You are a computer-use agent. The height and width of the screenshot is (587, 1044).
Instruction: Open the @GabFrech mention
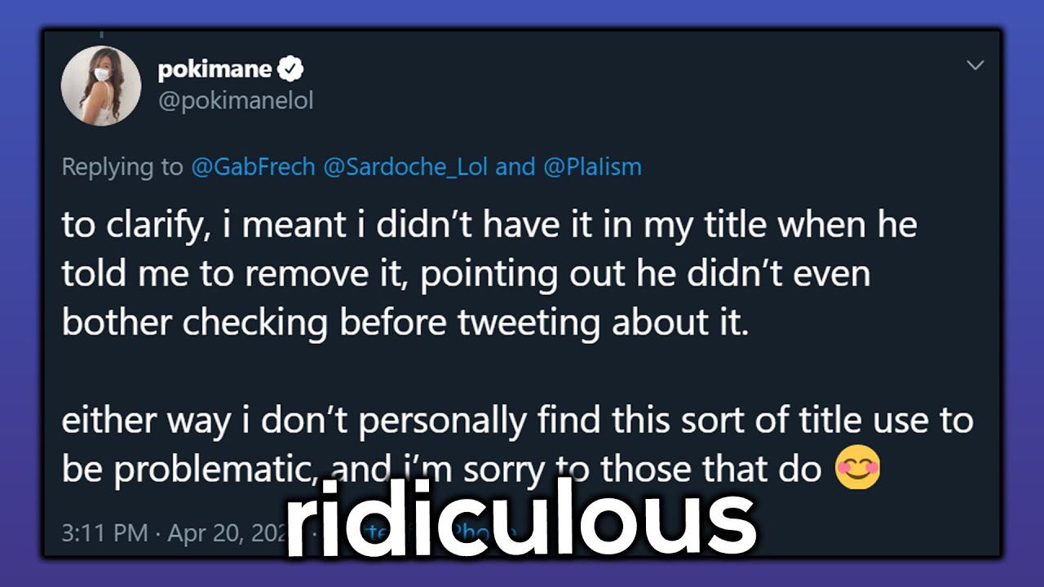click(x=253, y=167)
